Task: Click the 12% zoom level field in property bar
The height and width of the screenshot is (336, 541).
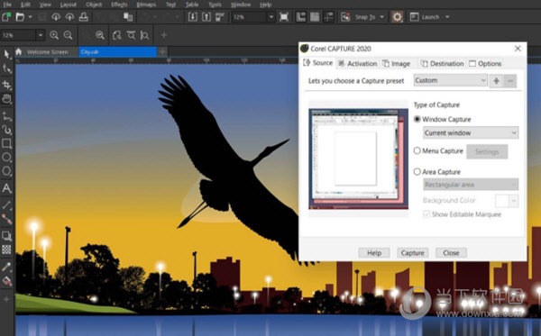Action: click(18, 35)
